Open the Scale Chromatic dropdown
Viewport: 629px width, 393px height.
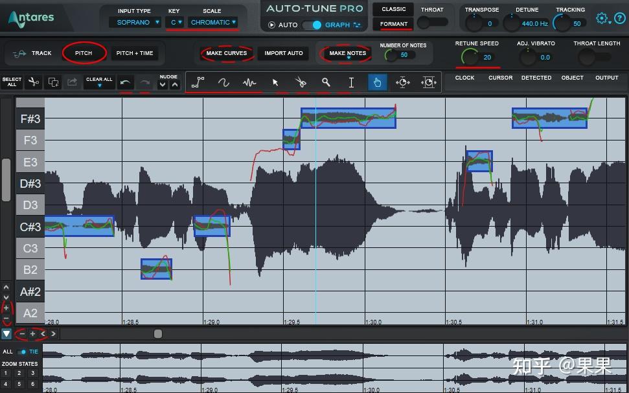213,23
